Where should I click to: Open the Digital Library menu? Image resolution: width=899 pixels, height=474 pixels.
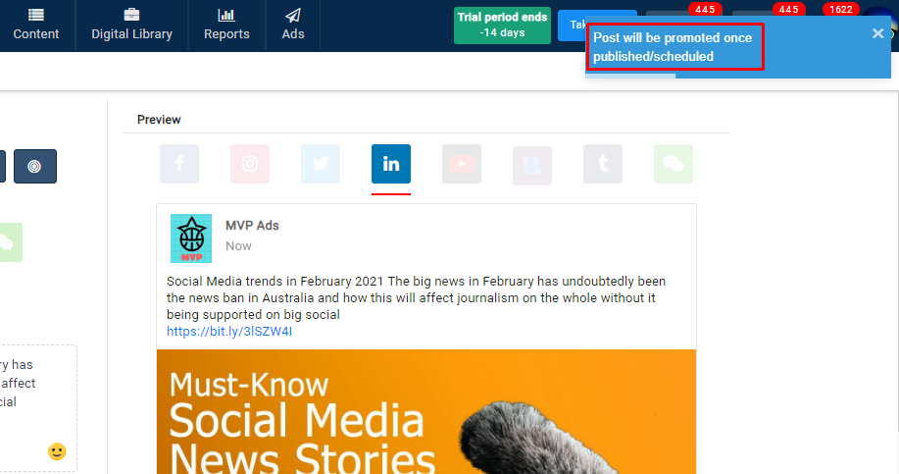tap(131, 25)
